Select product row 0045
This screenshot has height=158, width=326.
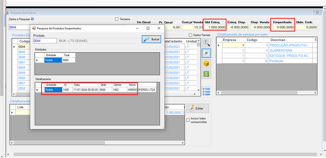[x=22, y=52]
